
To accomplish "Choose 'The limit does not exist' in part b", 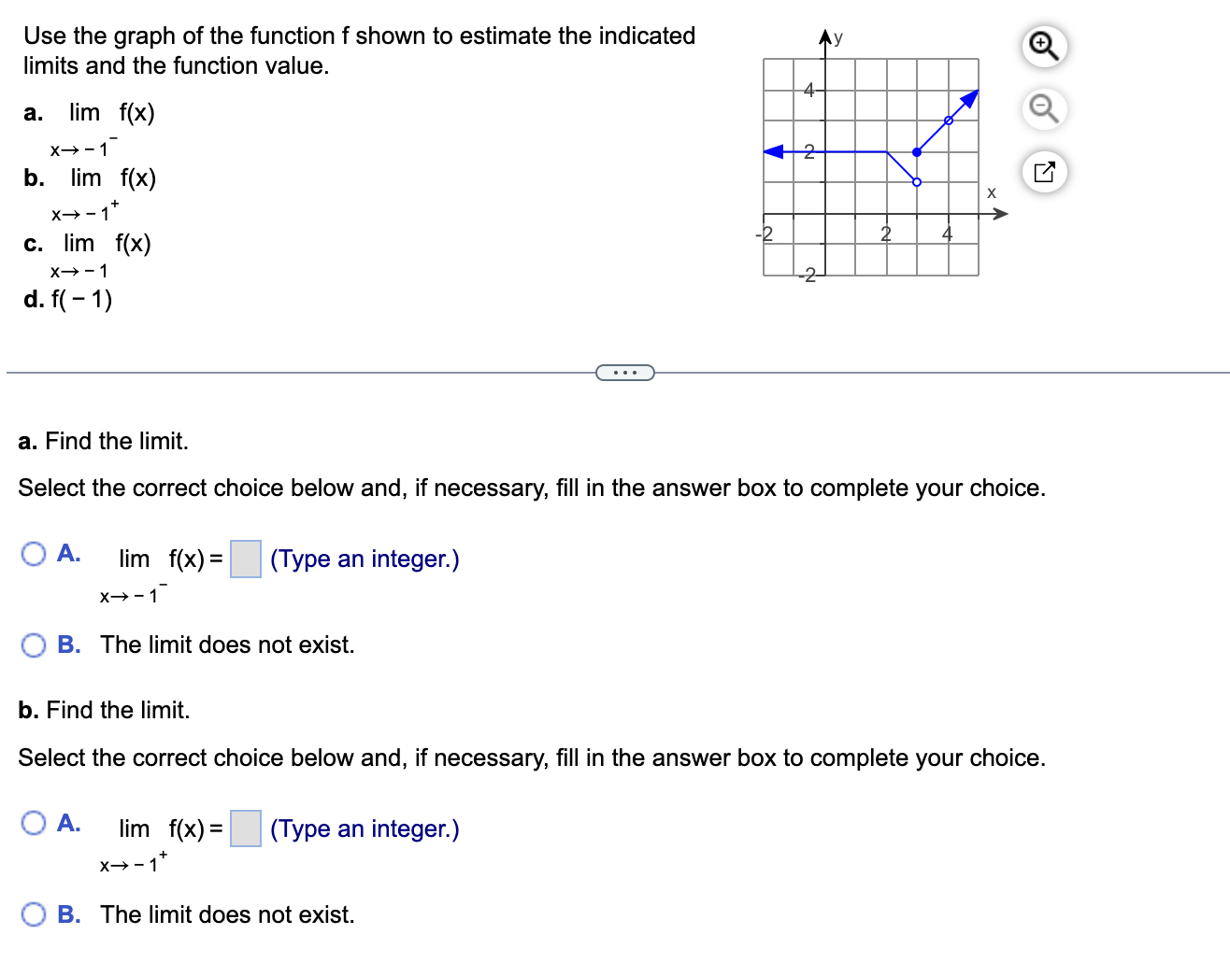I will 34,914.
